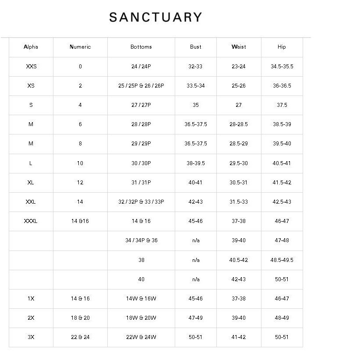
Task: Select the XXXL alpha size cell
Action: coord(31,221)
